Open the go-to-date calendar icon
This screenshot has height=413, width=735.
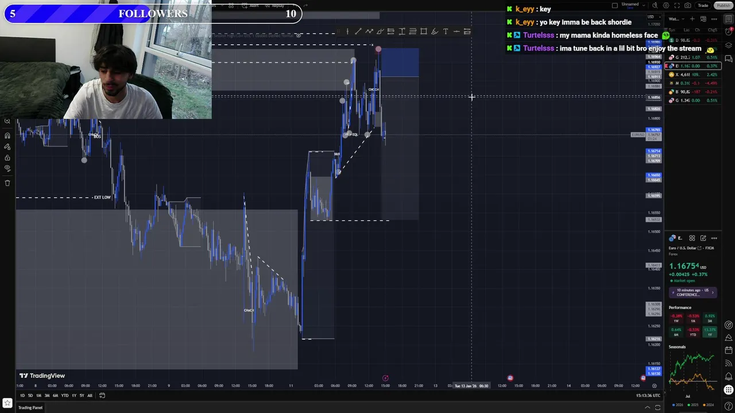click(x=102, y=395)
